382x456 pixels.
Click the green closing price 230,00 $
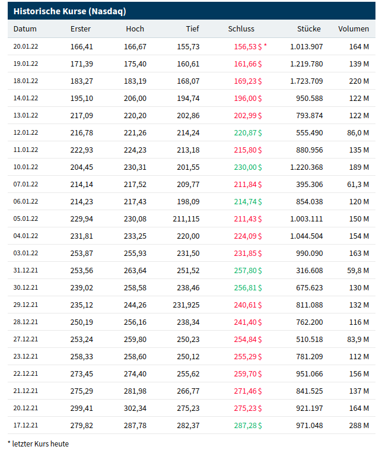tap(248, 167)
